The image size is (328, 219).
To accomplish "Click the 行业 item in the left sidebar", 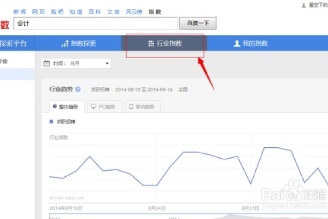I will point(4,61).
